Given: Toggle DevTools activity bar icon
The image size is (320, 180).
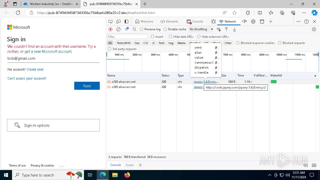Looking at the screenshot, I should coord(126,21).
